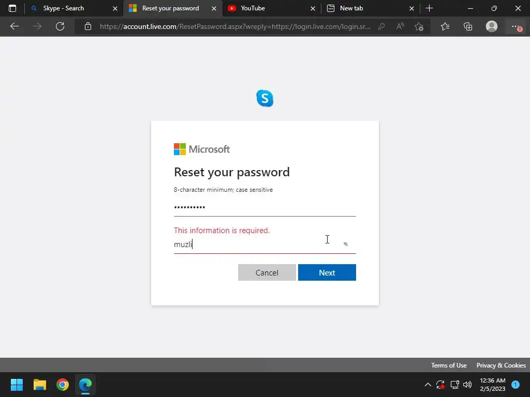Launch Google Chrome from taskbar
The height and width of the screenshot is (397, 530).
pos(63,385)
